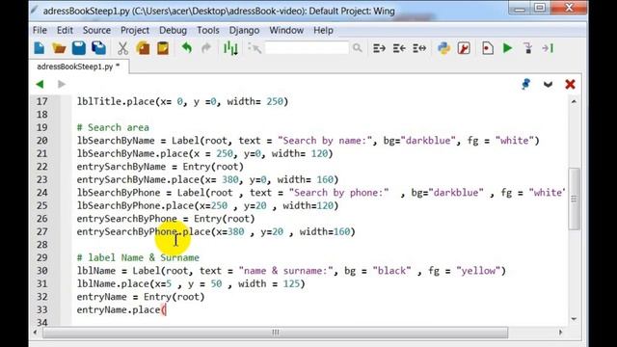Click the "yellow" string on line 30

pyautogui.click(x=478, y=271)
